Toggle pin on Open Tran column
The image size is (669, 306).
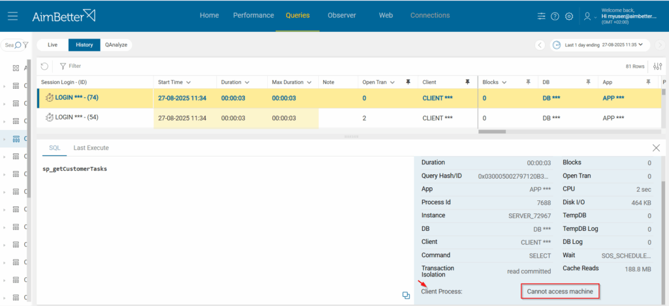click(x=408, y=82)
